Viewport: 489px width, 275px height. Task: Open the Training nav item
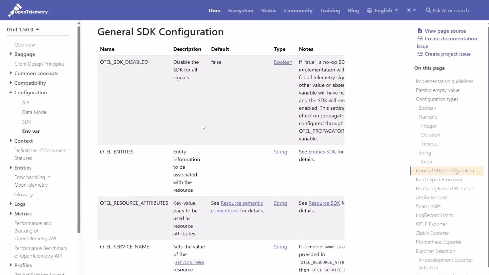click(330, 10)
